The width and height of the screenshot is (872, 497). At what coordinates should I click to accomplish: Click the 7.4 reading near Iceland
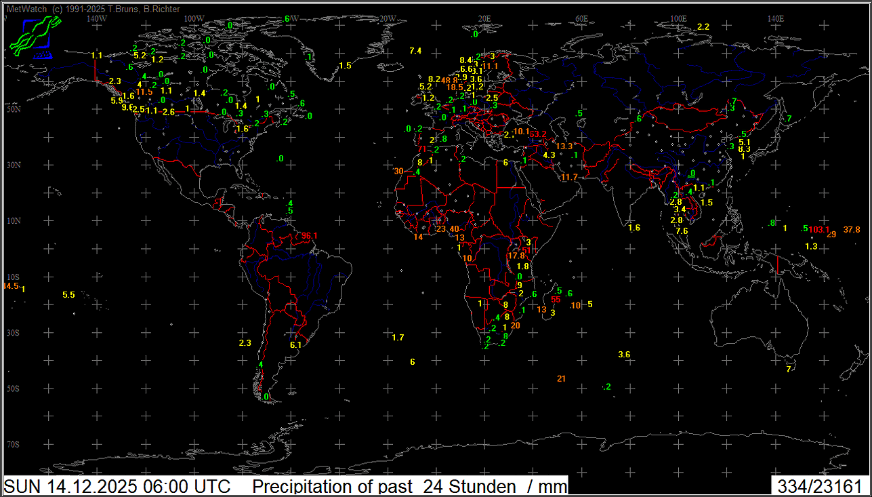click(x=415, y=51)
